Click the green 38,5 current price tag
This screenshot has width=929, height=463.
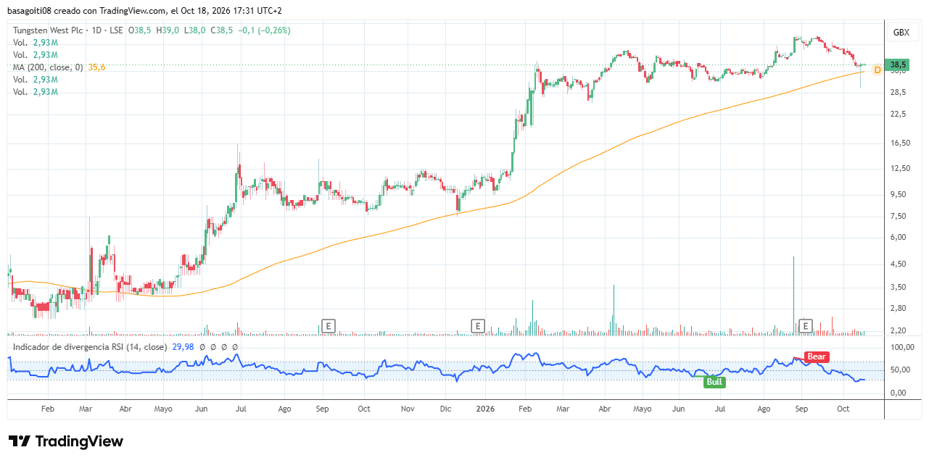coord(899,64)
